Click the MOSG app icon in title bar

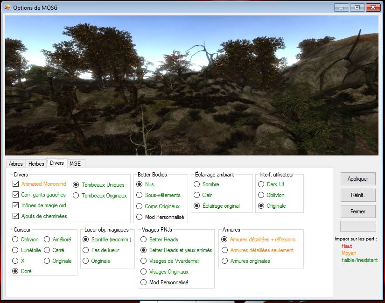[7, 8]
